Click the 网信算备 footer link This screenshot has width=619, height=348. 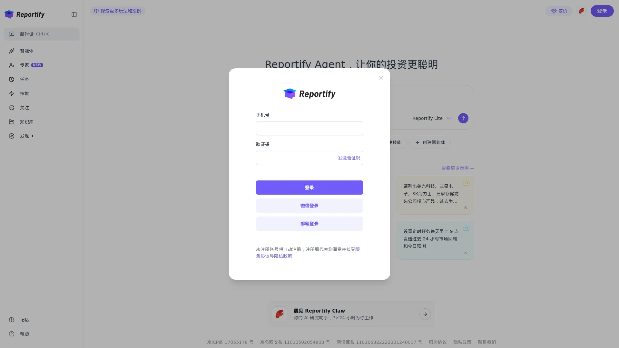pos(379,342)
